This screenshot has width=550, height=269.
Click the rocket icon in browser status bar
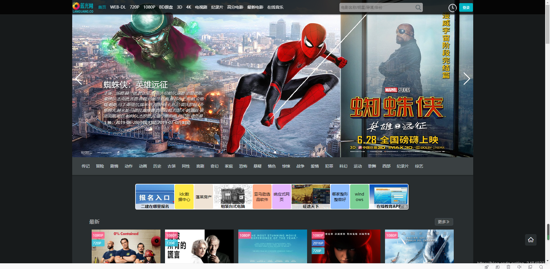486,267
